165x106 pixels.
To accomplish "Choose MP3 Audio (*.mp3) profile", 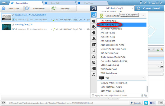I will coord(122,25).
